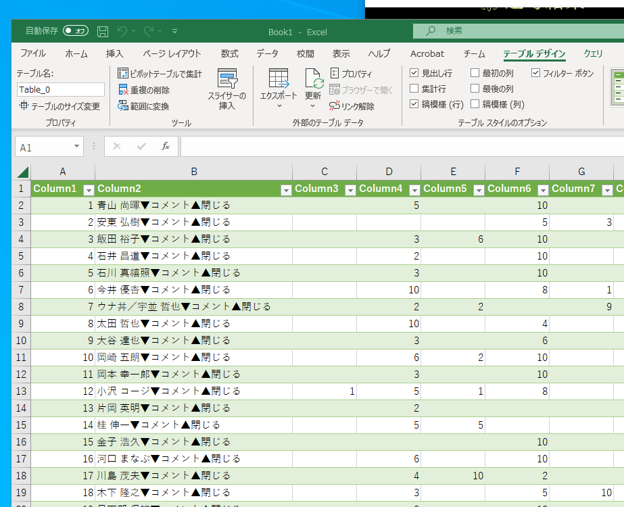
Task: Click the Table Name input field
Action: point(61,89)
